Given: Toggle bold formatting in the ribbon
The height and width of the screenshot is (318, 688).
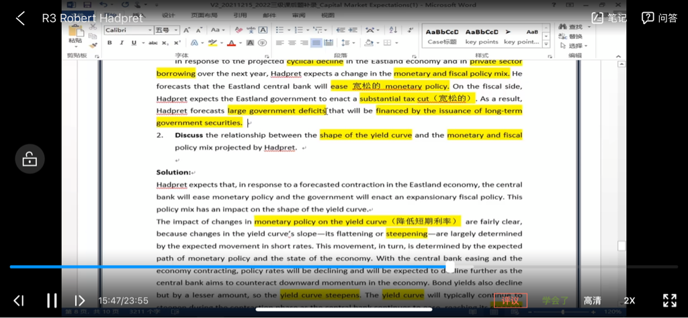Looking at the screenshot, I should point(110,43).
